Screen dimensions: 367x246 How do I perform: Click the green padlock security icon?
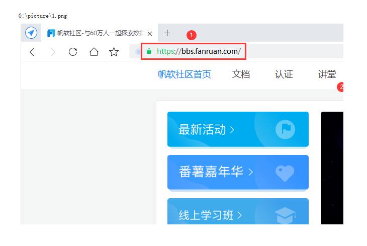click(x=149, y=51)
